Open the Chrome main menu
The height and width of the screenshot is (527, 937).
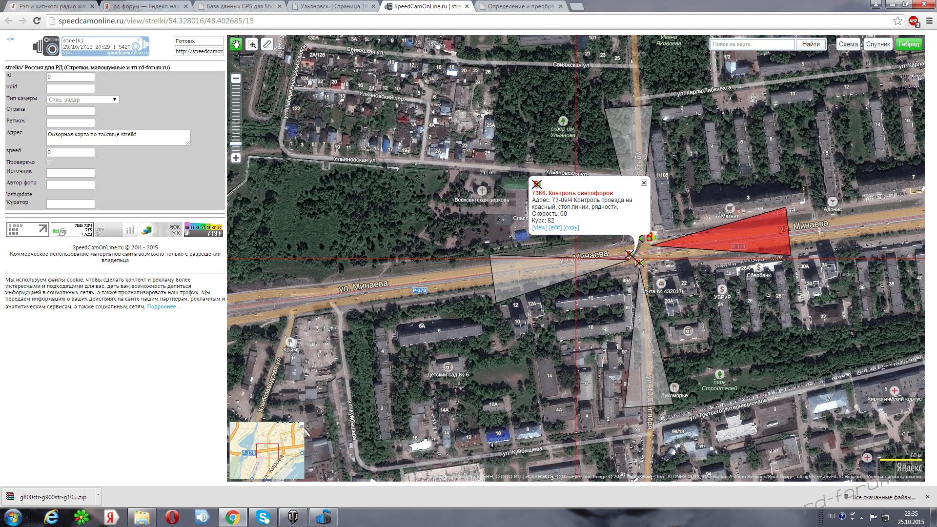[929, 20]
